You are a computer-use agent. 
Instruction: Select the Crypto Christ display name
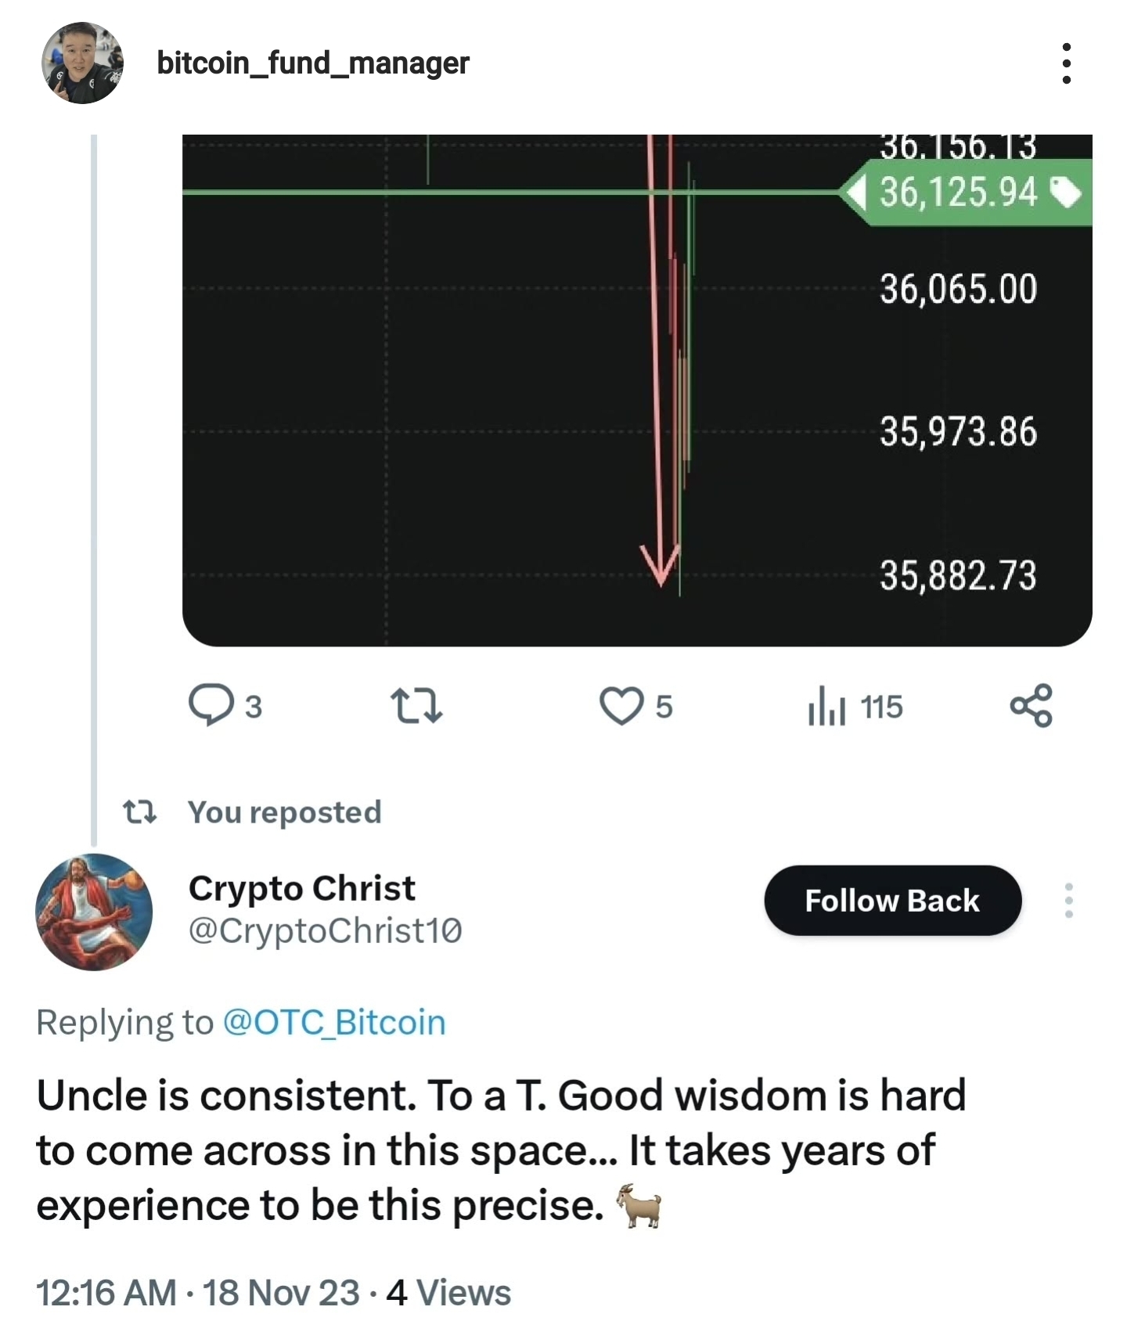(x=301, y=887)
